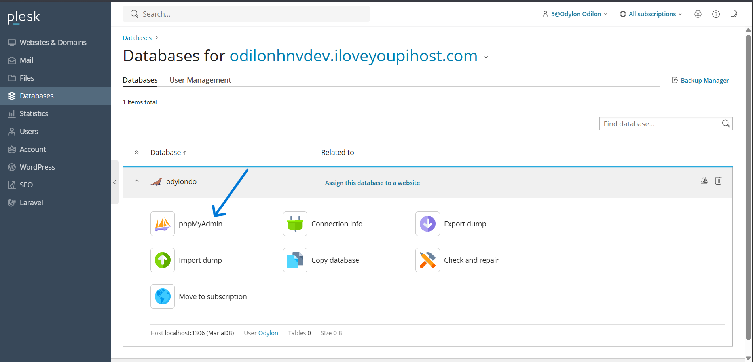This screenshot has width=753, height=362.
Task: Click the Connection info plug icon
Action: [x=295, y=224]
